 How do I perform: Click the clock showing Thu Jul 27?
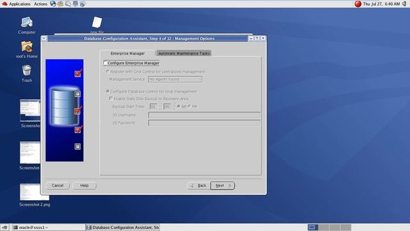[381, 4]
